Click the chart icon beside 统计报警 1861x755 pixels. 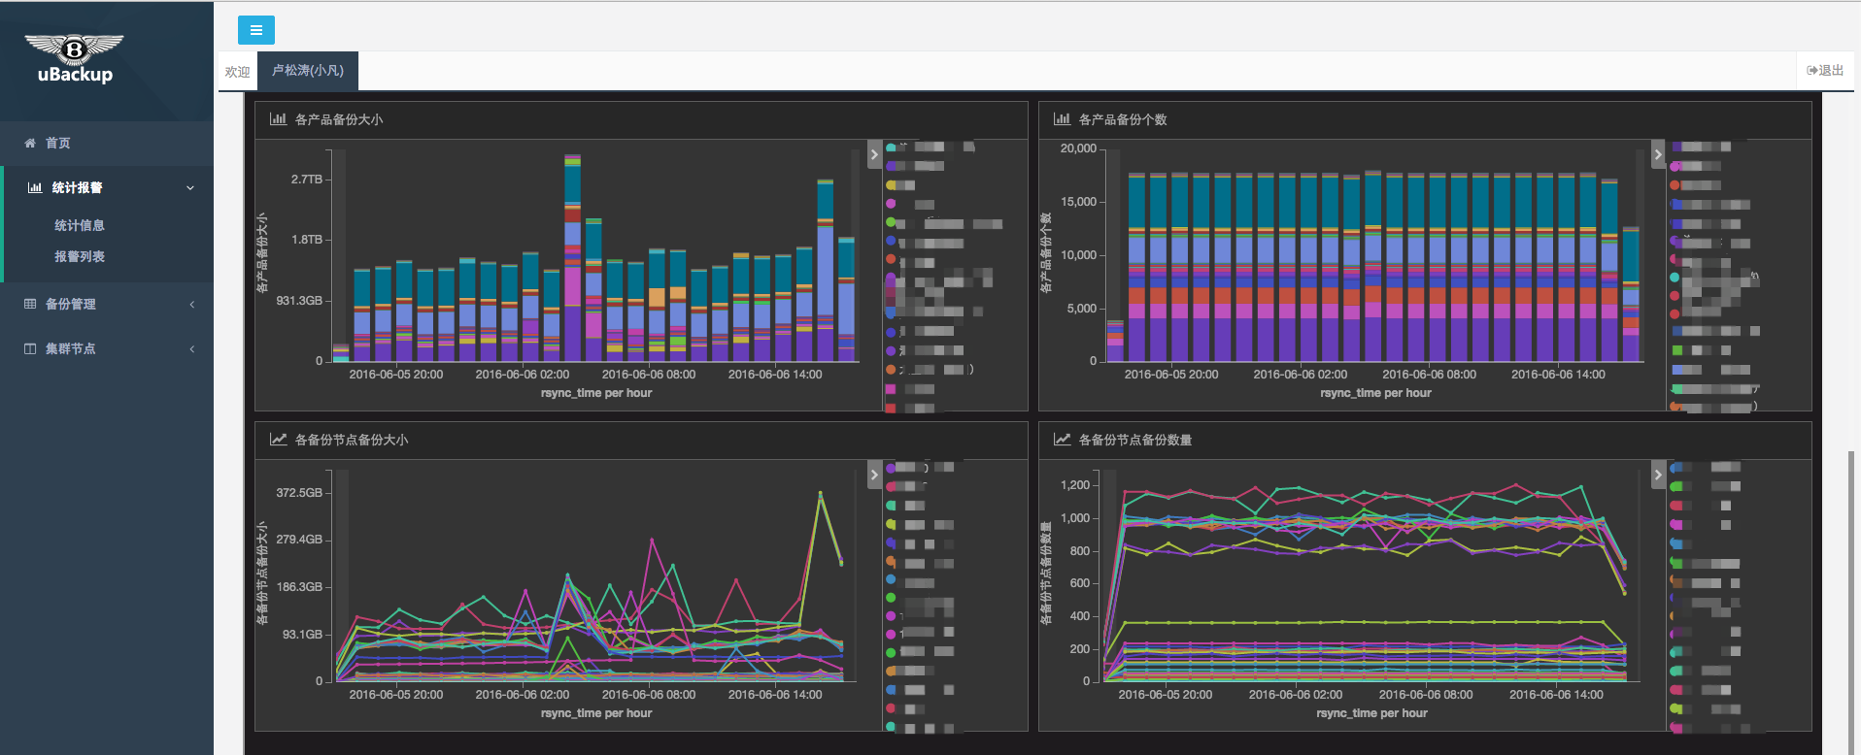(35, 187)
